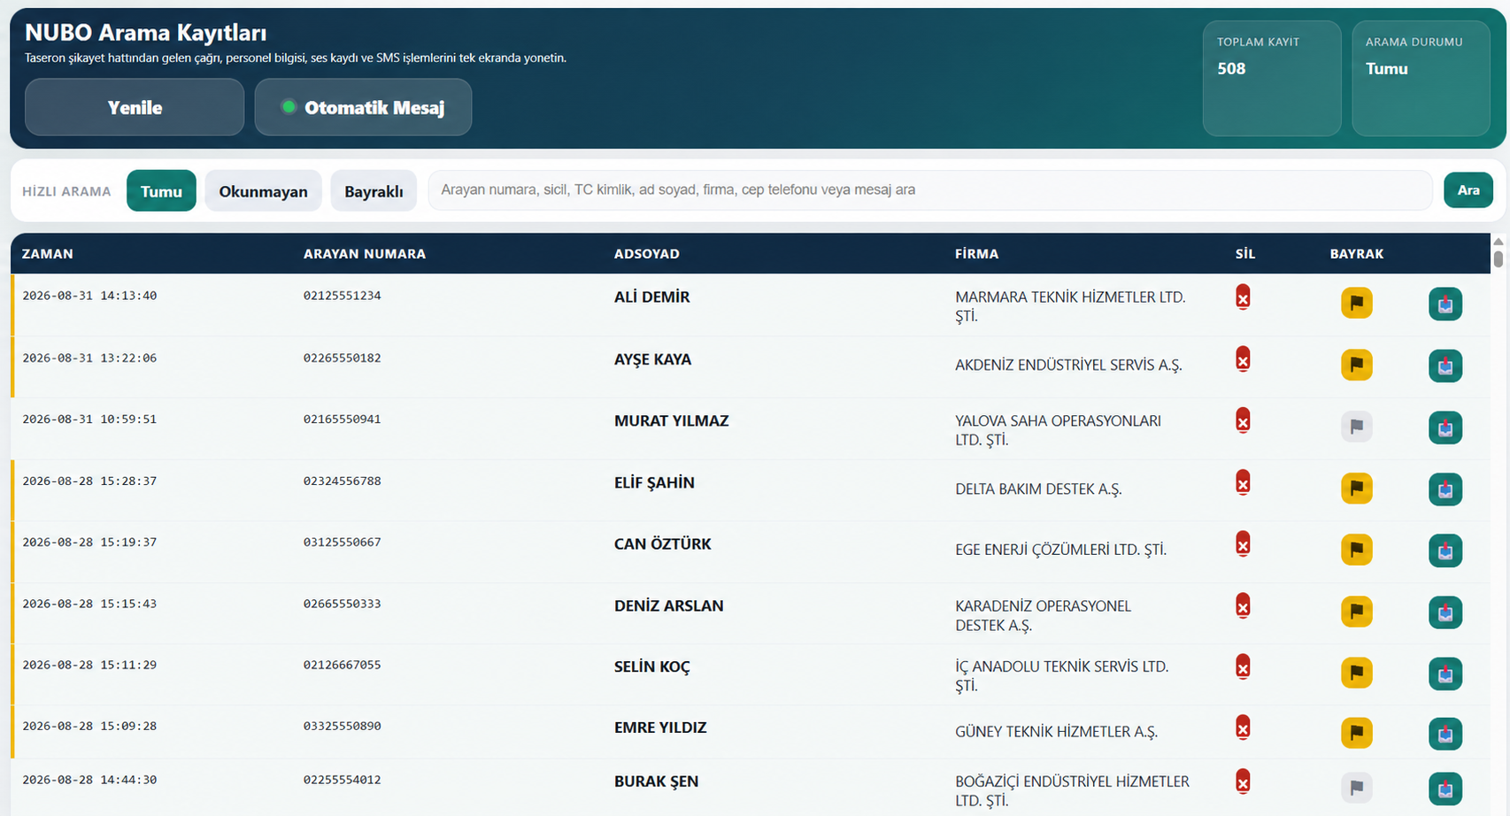Click the ARAYAN NUMARA column header
The width and height of the screenshot is (1510, 816).
coord(365,254)
